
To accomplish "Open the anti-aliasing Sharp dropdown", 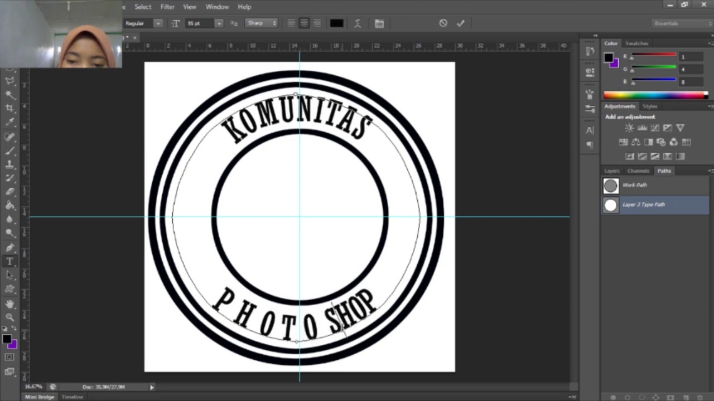I will [x=262, y=23].
